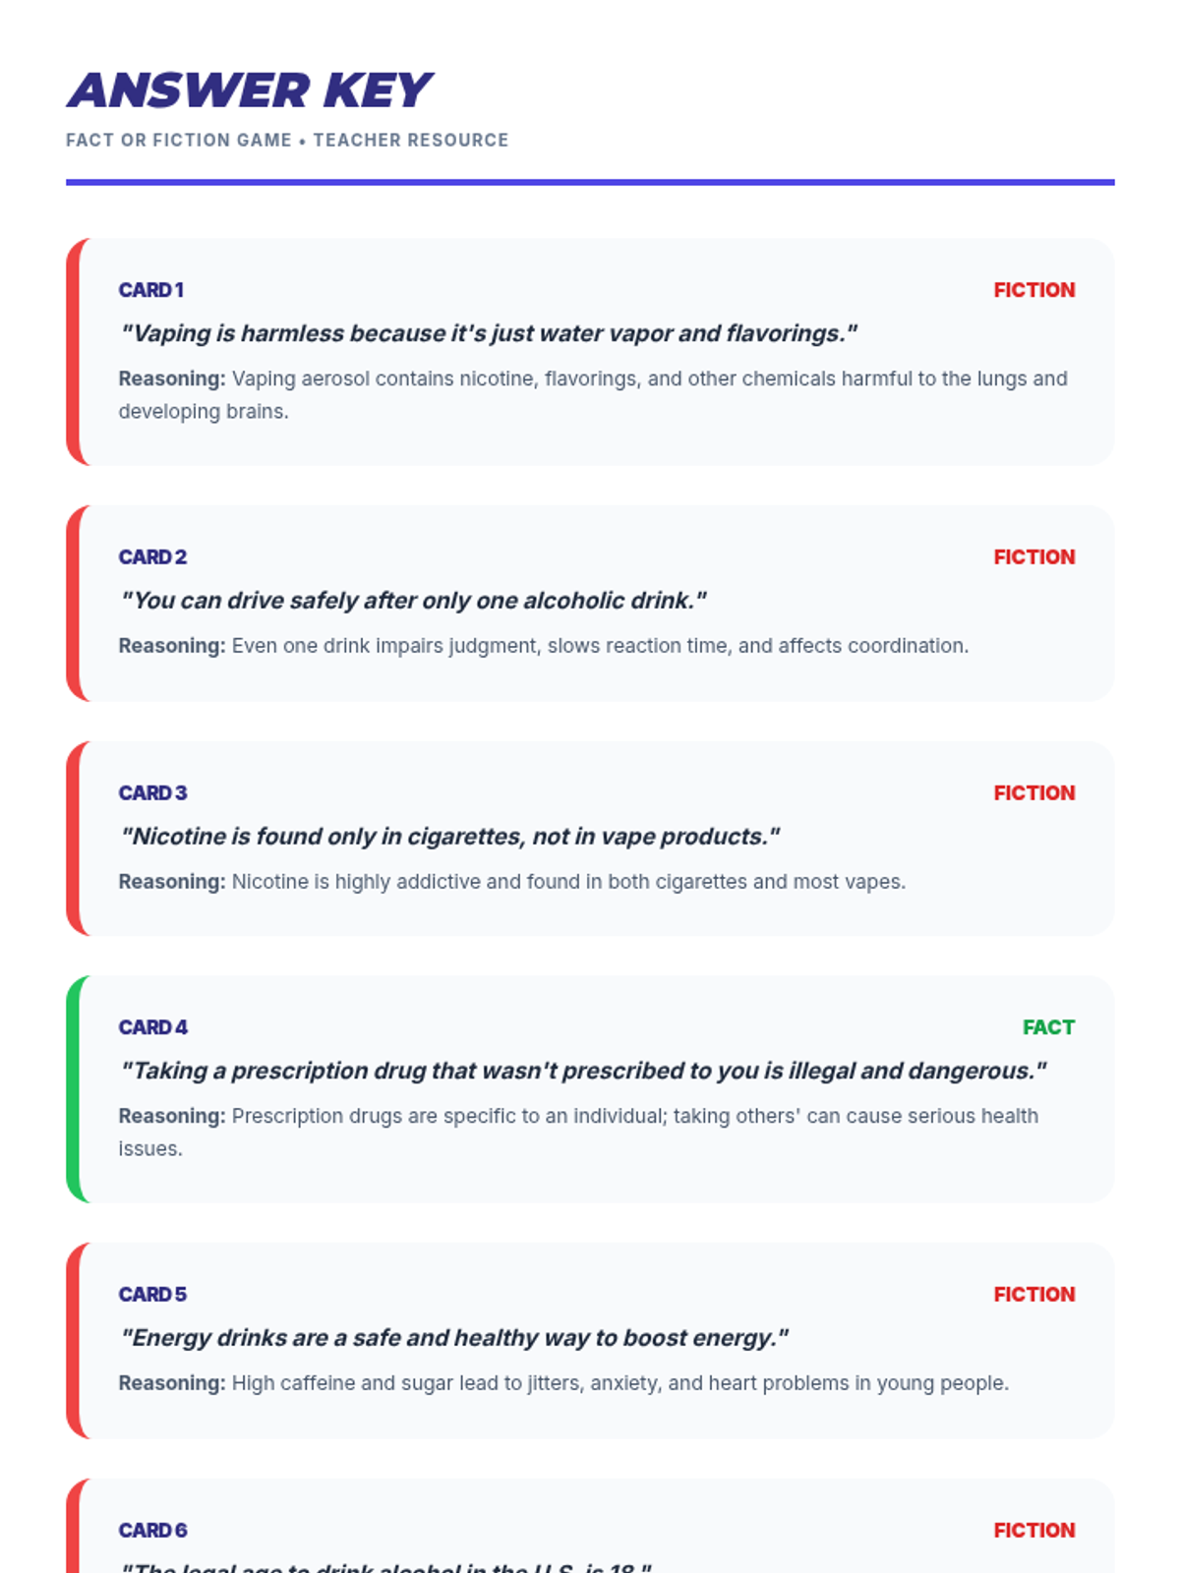The width and height of the screenshot is (1180, 1573).
Task: Click the green FACT badge on Card 4
Action: point(1048,1027)
